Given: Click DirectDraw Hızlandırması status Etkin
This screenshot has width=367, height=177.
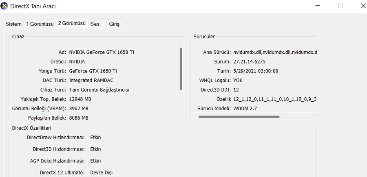Looking at the screenshot, I should click(x=95, y=137).
